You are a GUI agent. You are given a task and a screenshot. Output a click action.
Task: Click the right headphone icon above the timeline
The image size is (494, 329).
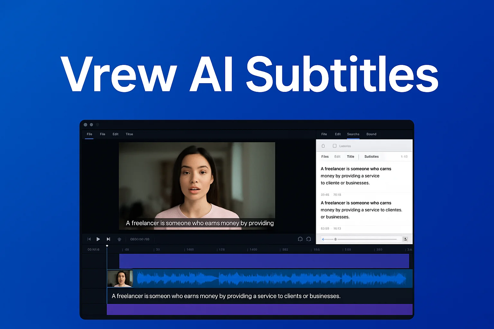(309, 239)
